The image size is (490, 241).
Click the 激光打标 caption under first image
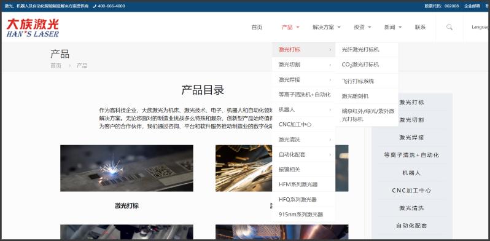126,206
